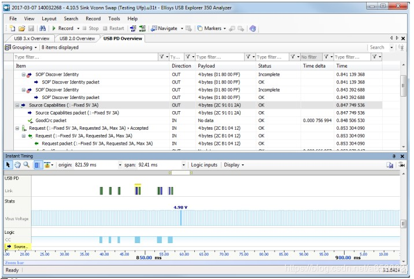Open the Grouping dropdown
The width and height of the screenshot is (414, 279).
point(22,47)
